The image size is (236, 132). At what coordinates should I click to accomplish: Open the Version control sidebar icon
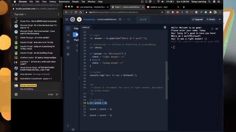click(68, 35)
